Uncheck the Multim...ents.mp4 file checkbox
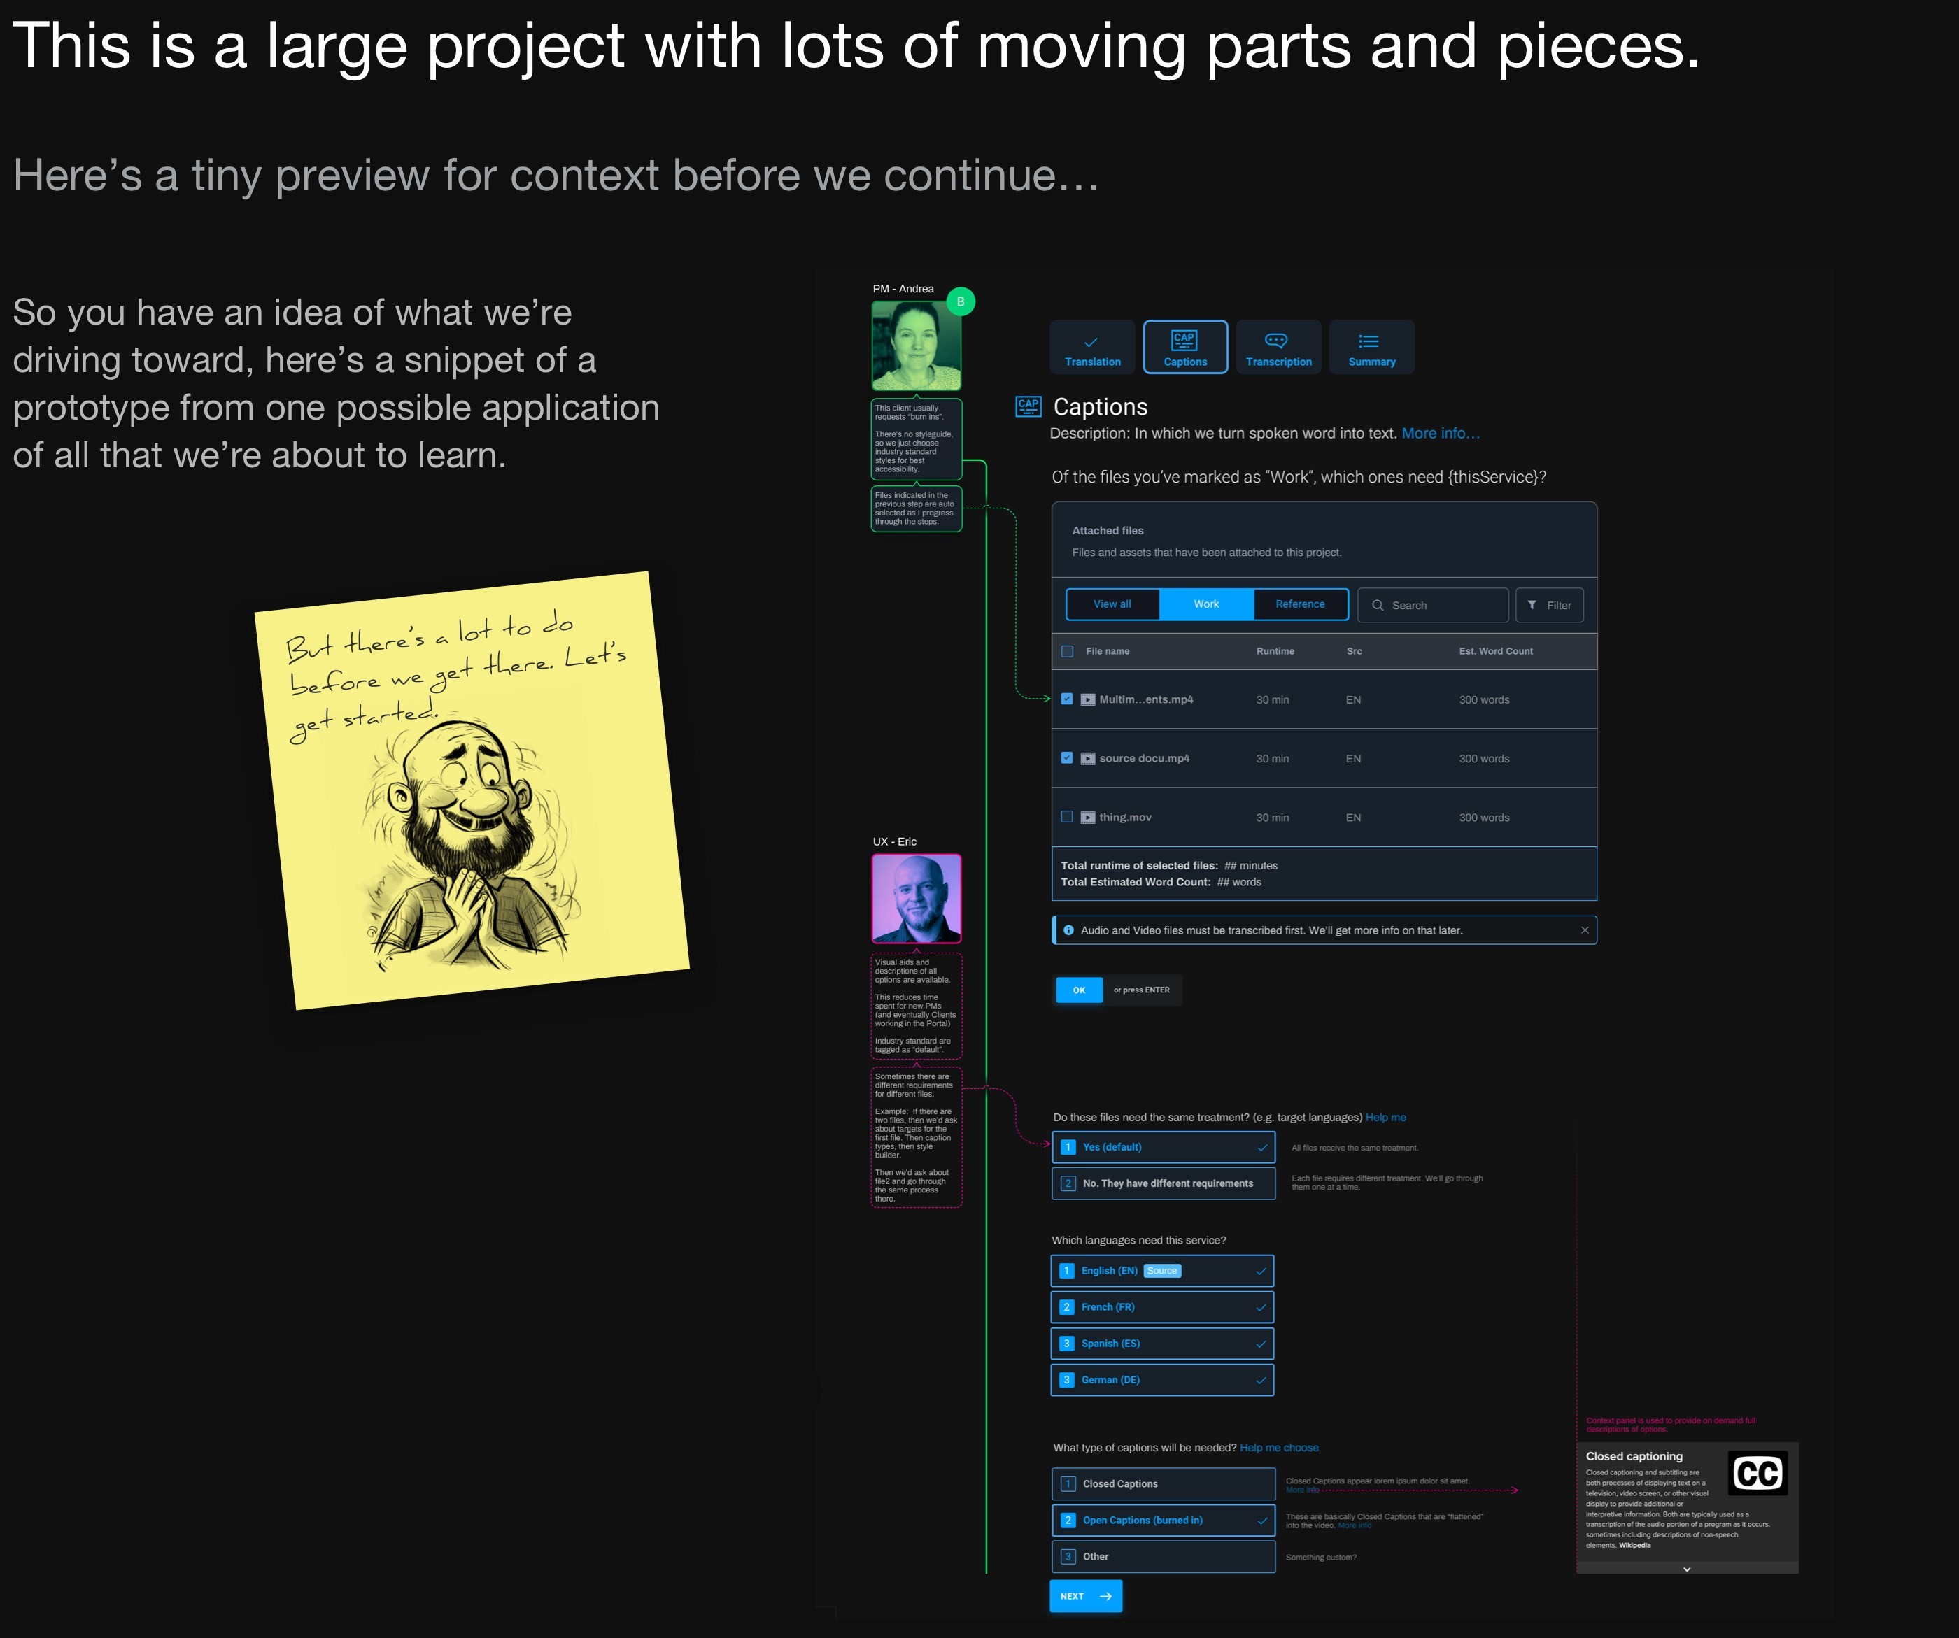 coord(1066,699)
